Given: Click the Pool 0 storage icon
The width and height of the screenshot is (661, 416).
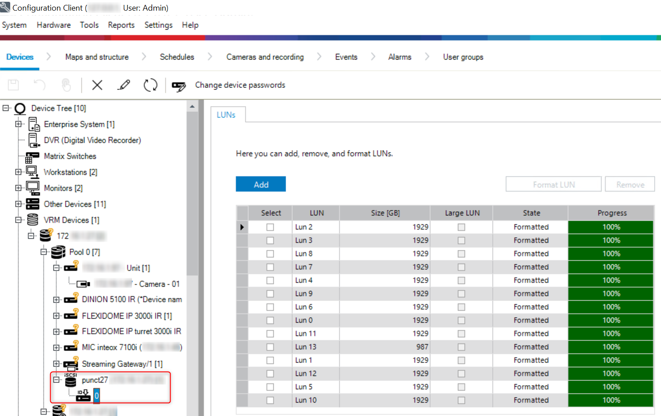Looking at the screenshot, I should pos(58,252).
